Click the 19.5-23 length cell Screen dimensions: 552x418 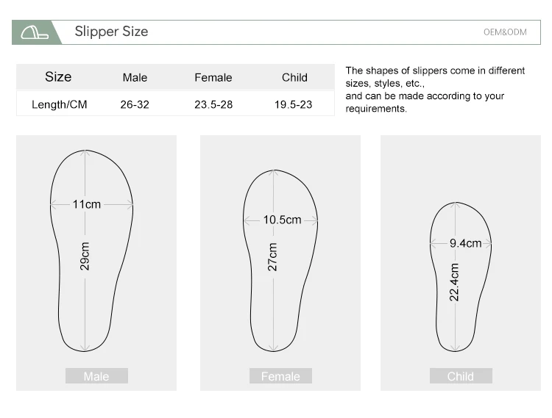tap(294, 104)
